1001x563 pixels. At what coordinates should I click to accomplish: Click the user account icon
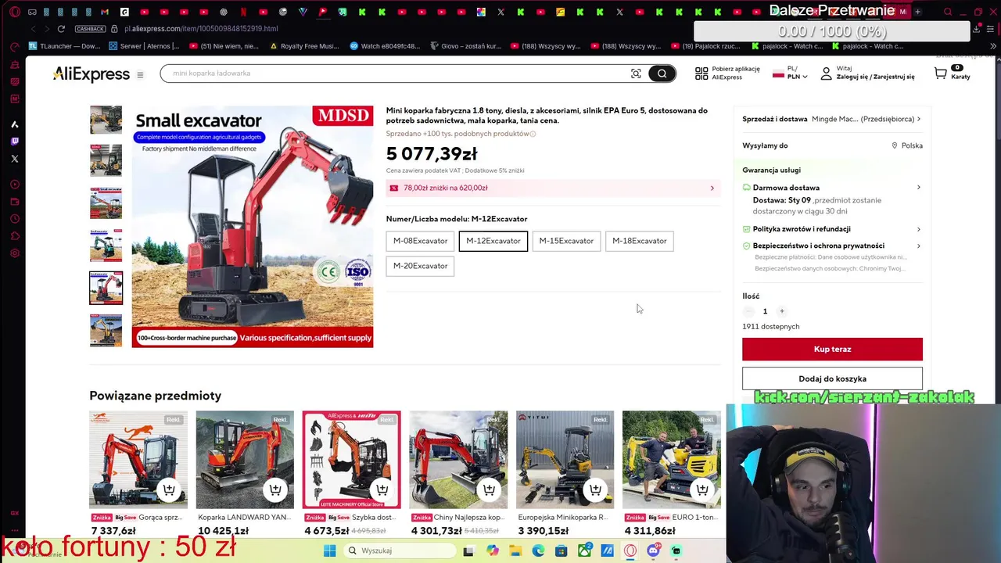(826, 74)
